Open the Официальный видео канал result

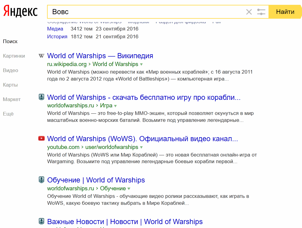pyautogui.click(x=142, y=139)
